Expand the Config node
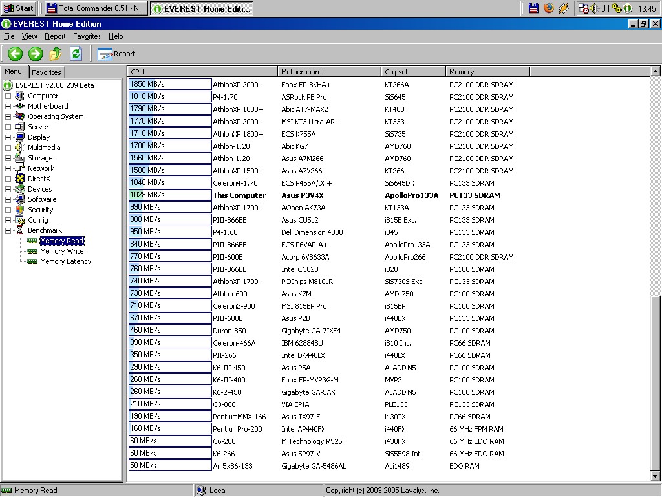This screenshot has height=497, width=662. [x=8, y=220]
